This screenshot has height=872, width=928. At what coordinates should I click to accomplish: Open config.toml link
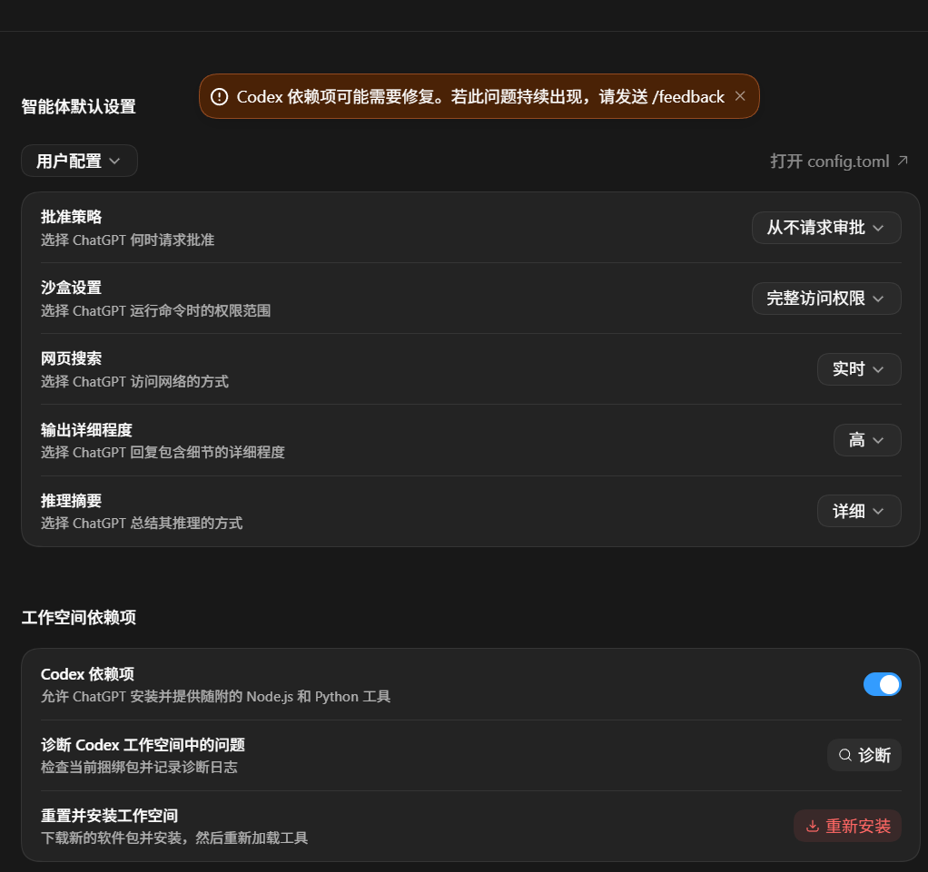pos(839,161)
